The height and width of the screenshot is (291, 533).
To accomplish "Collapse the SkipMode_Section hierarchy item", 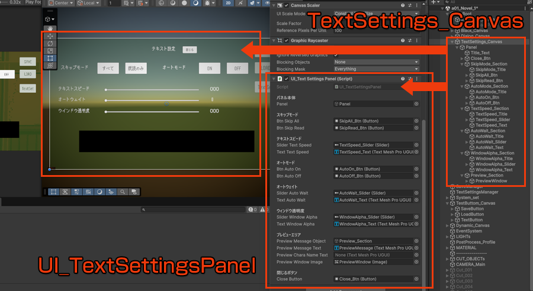I will (463, 64).
